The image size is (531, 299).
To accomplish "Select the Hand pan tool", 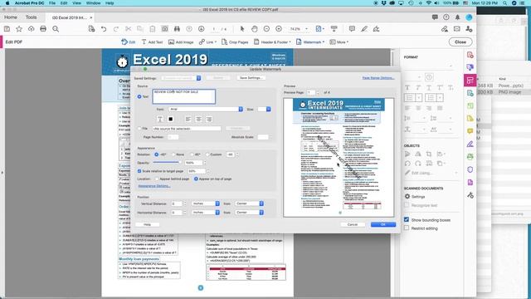I will pyautogui.click(x=255, y=29).
